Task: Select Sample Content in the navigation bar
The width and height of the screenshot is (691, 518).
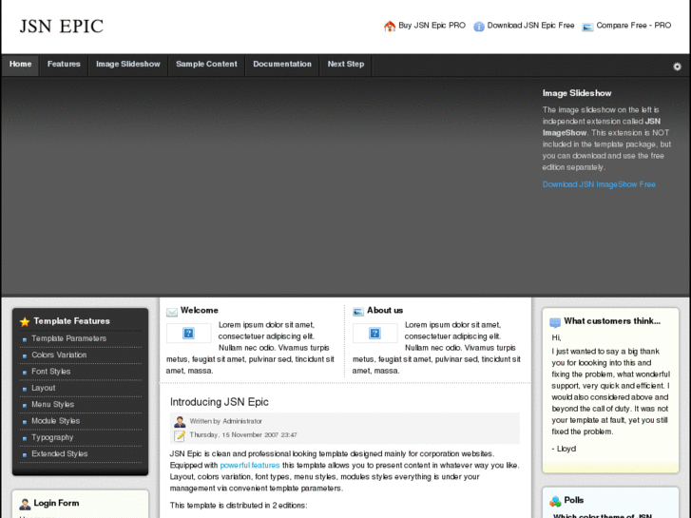Action: click(x=206, y=65)
